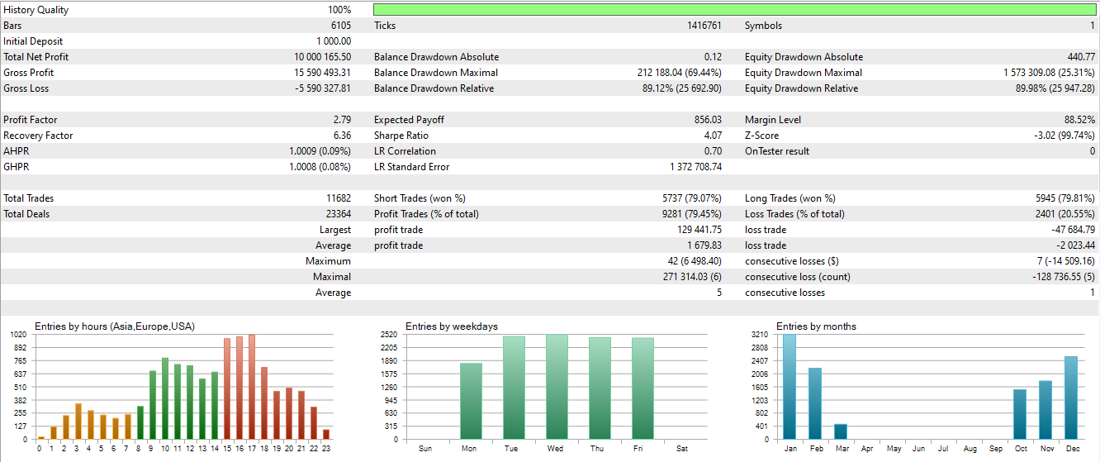Click the Z-Score value "-3.02 (99.74%)"

point(1063,136)
